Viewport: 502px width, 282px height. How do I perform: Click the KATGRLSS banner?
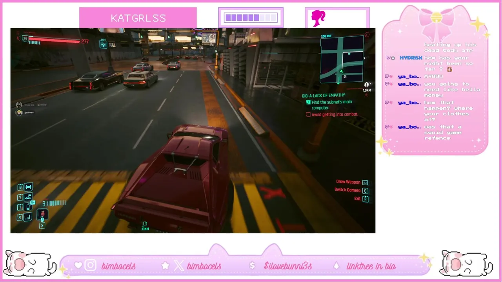[x=138, y=18]
